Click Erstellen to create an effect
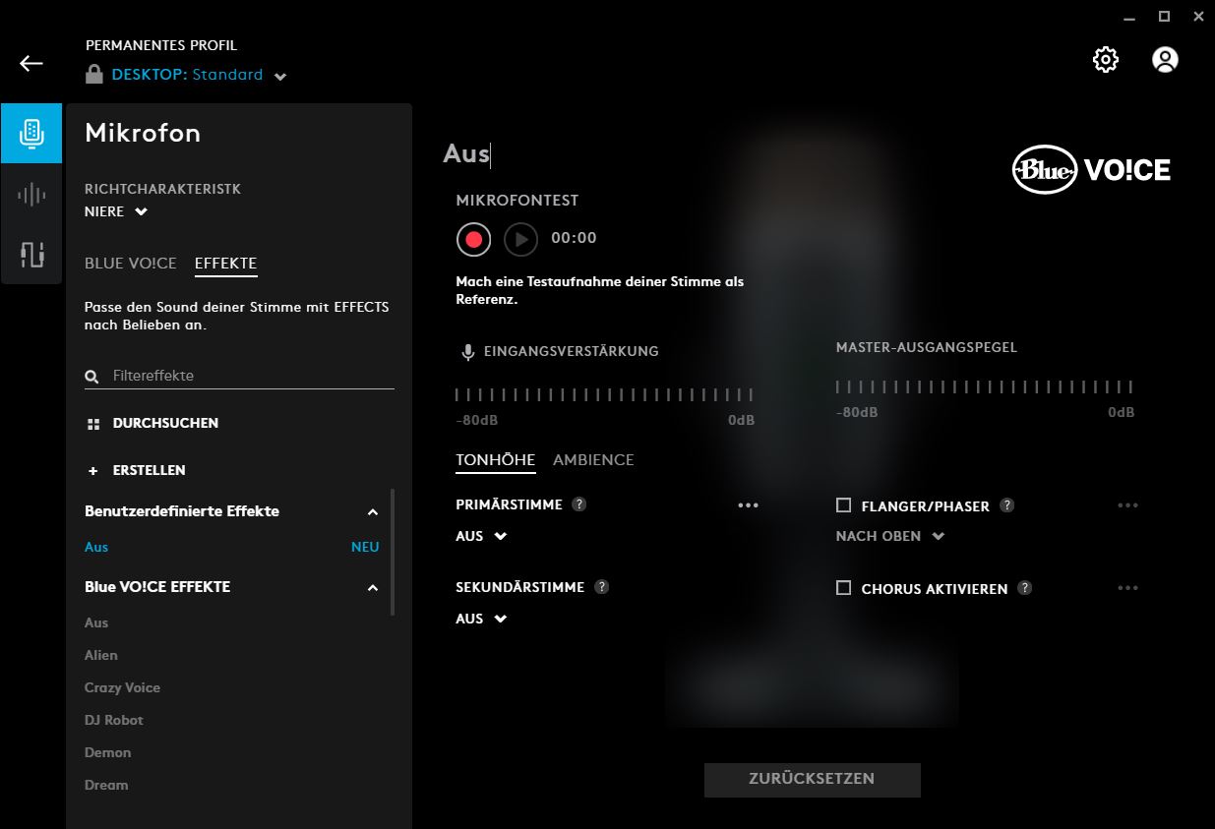Viewport: 1215px width, 829px height. coord(149,471)
